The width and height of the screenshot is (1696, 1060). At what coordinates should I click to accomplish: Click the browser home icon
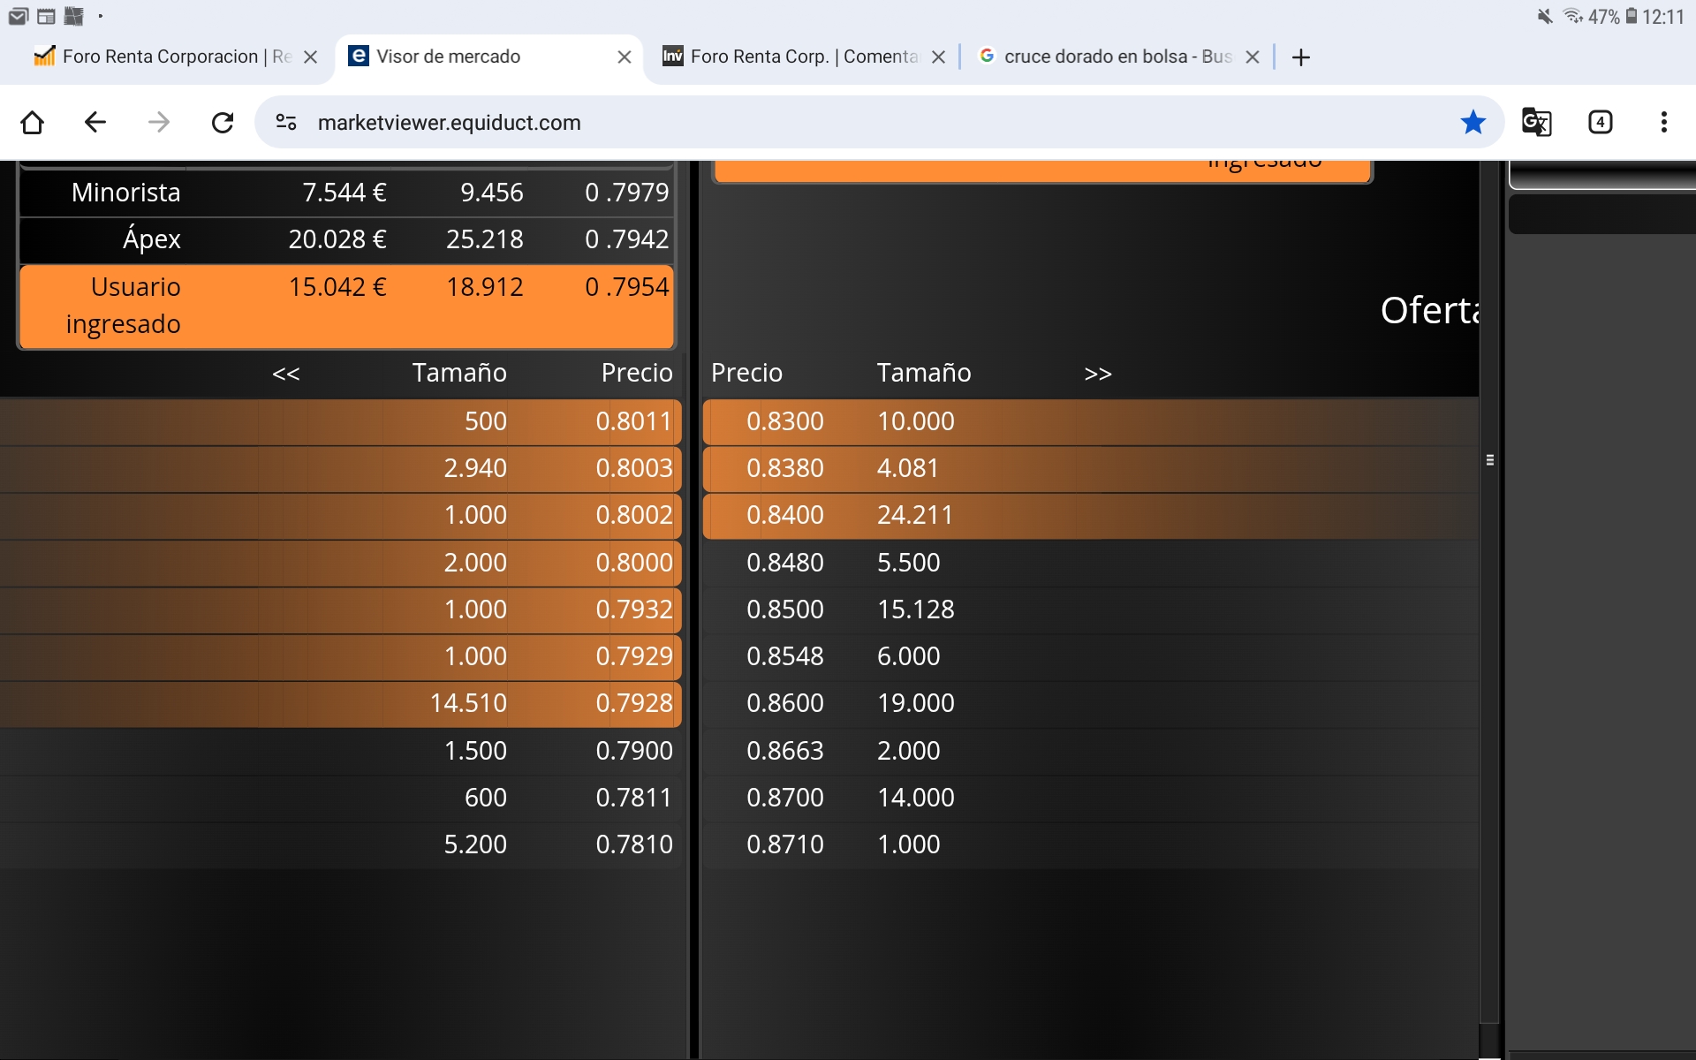pos(33,122)
